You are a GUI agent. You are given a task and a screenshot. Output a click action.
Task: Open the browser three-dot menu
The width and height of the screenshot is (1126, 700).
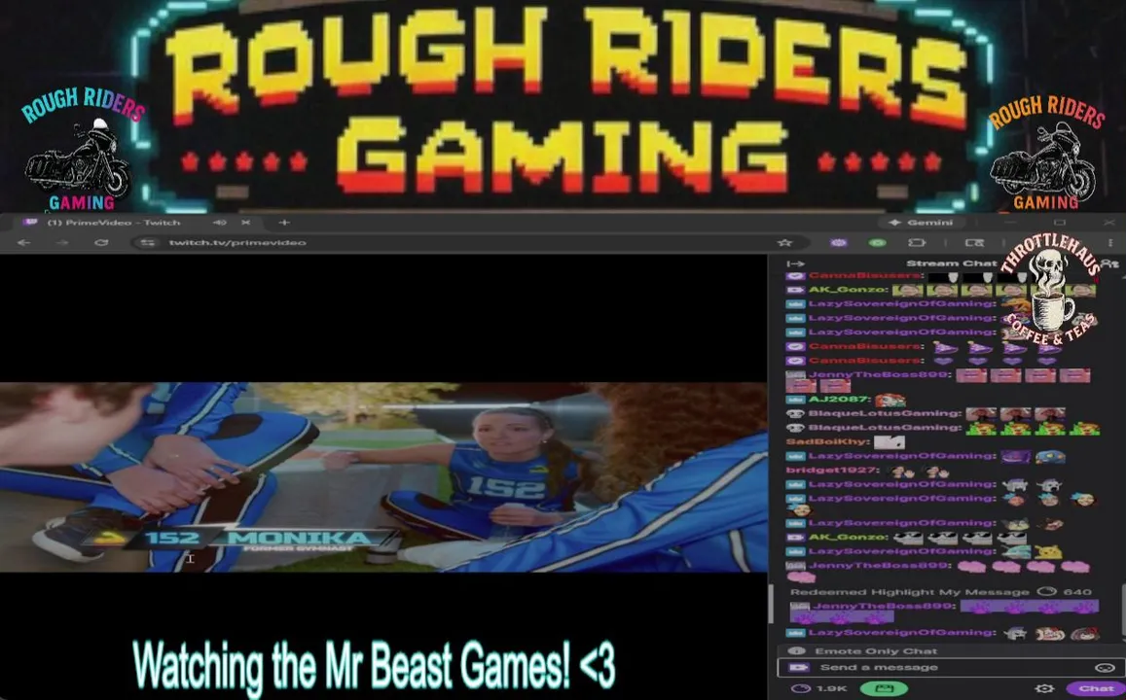point(1111,242)
